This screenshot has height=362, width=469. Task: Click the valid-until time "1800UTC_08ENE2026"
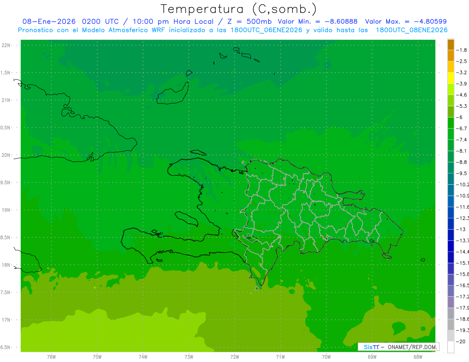[x=411, y=30]
